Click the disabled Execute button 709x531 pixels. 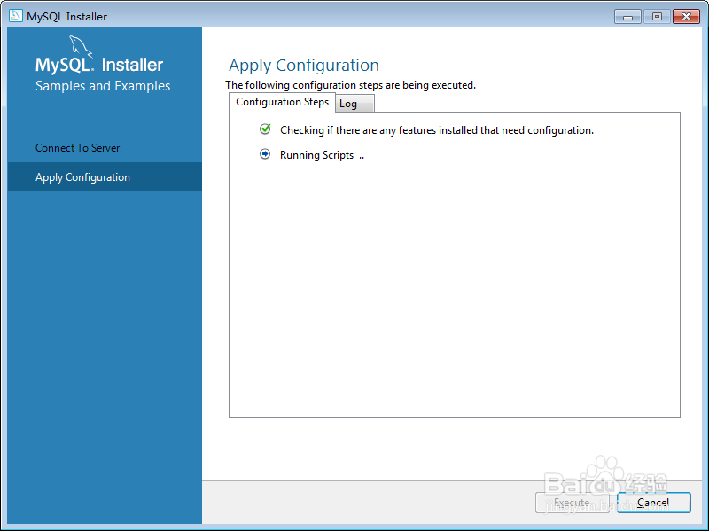tap(572, 503)
